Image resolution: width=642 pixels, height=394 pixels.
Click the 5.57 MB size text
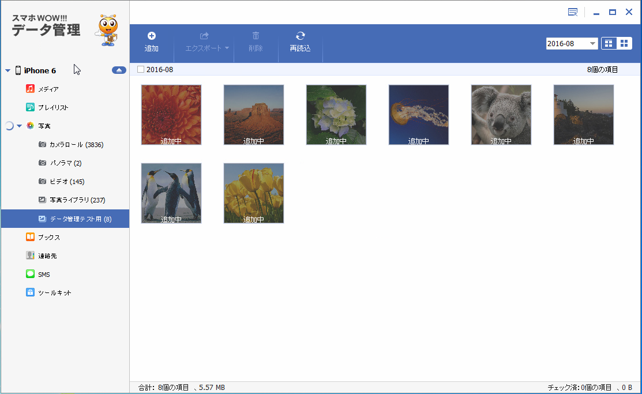click(x=212, y=388)
